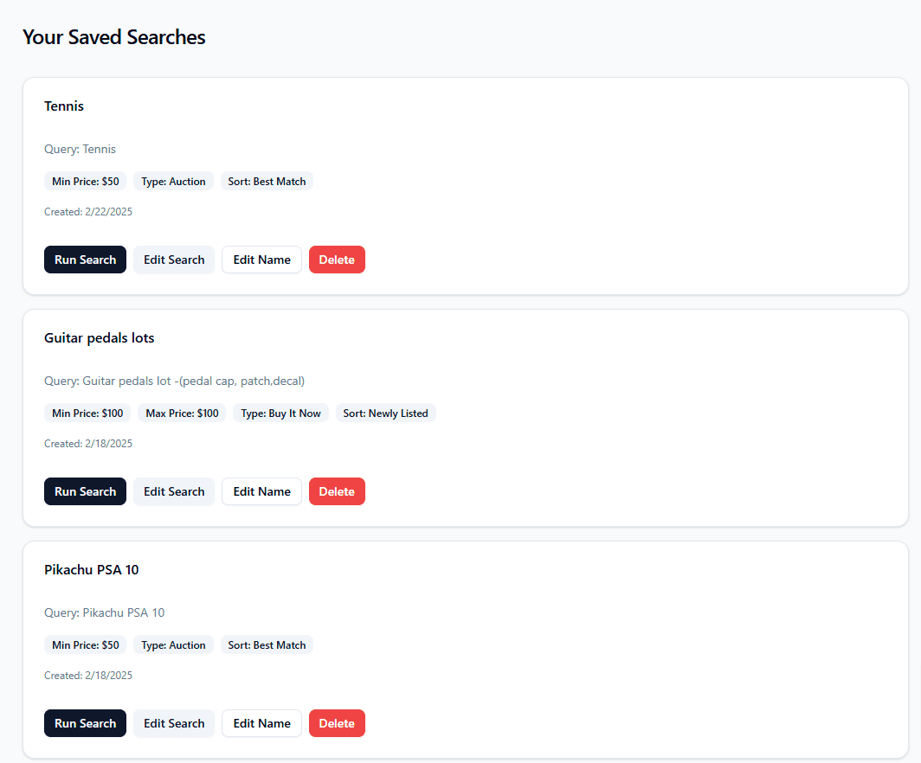Select the Min Price $50 badge under Tennis
This screenshot has width=921, height=763.
tap(85, 181)
